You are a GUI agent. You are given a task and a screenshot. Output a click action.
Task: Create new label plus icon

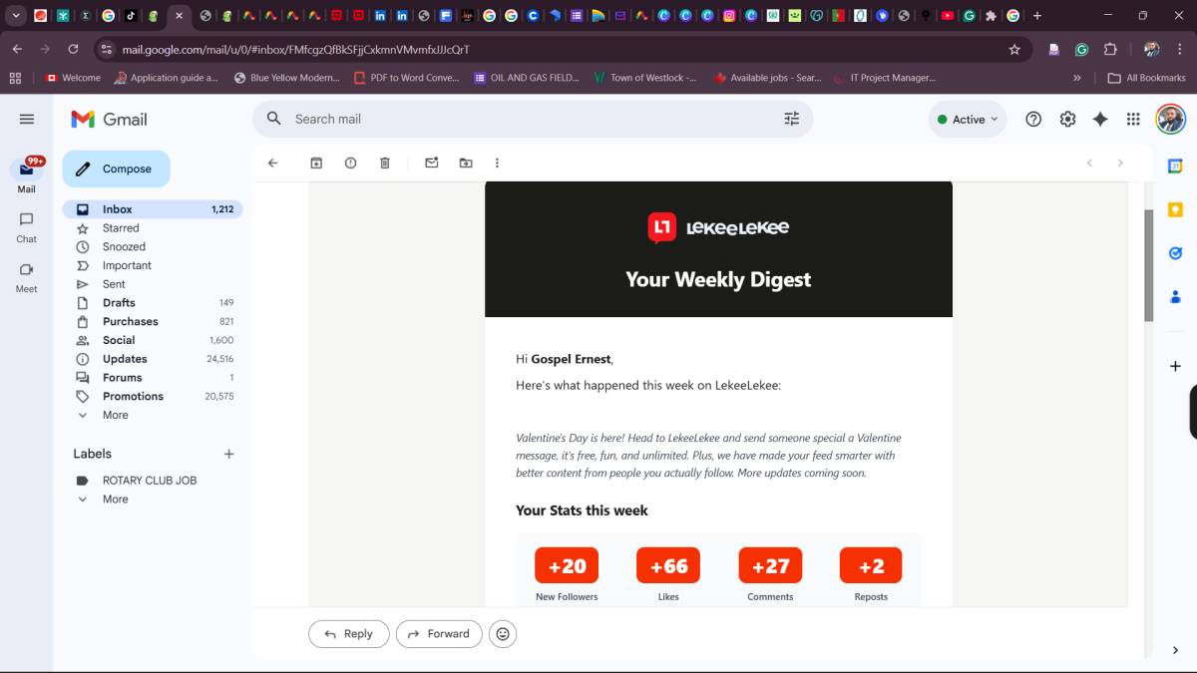click(228, 454)
